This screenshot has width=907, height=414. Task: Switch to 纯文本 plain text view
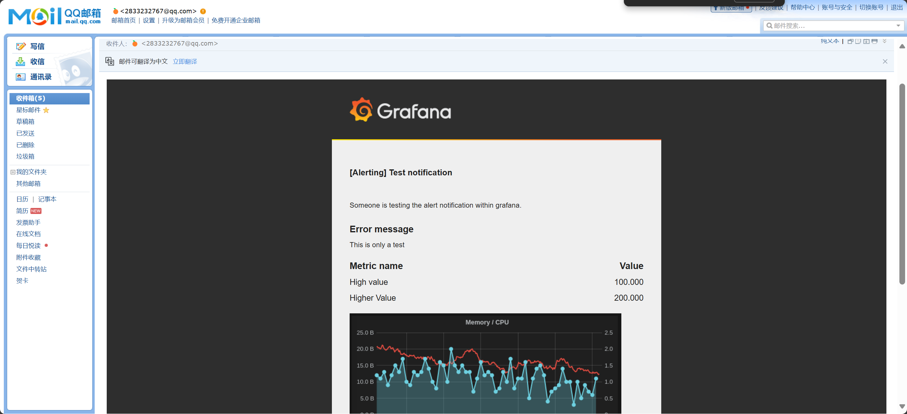830,41
